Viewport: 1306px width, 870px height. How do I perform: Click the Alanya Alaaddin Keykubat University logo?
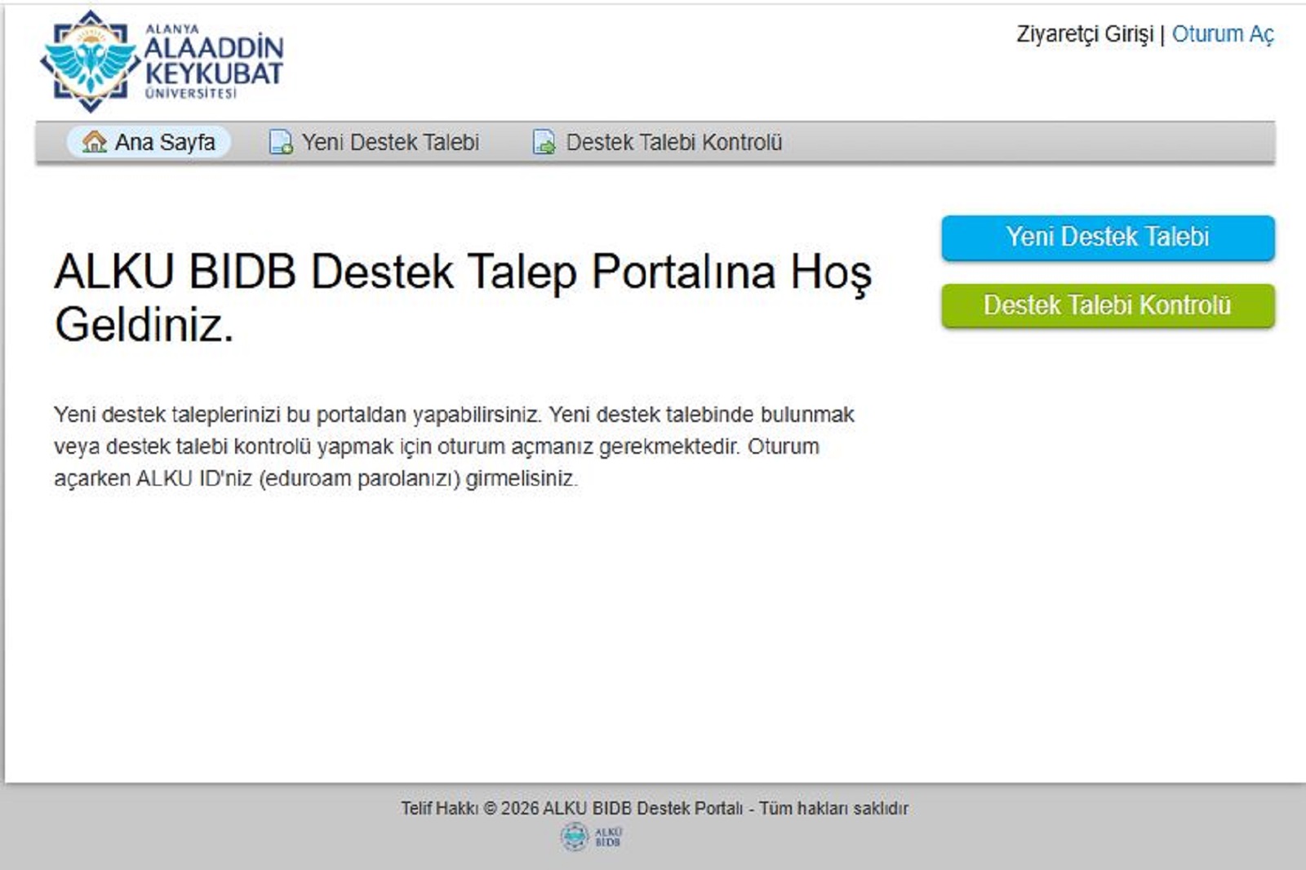[162, 61]
